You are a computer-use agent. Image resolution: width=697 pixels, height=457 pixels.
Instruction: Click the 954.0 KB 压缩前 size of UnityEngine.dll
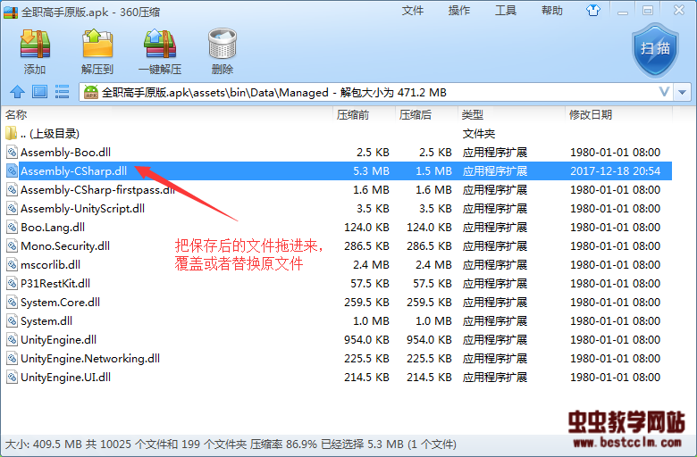click(x=366, y=340)
